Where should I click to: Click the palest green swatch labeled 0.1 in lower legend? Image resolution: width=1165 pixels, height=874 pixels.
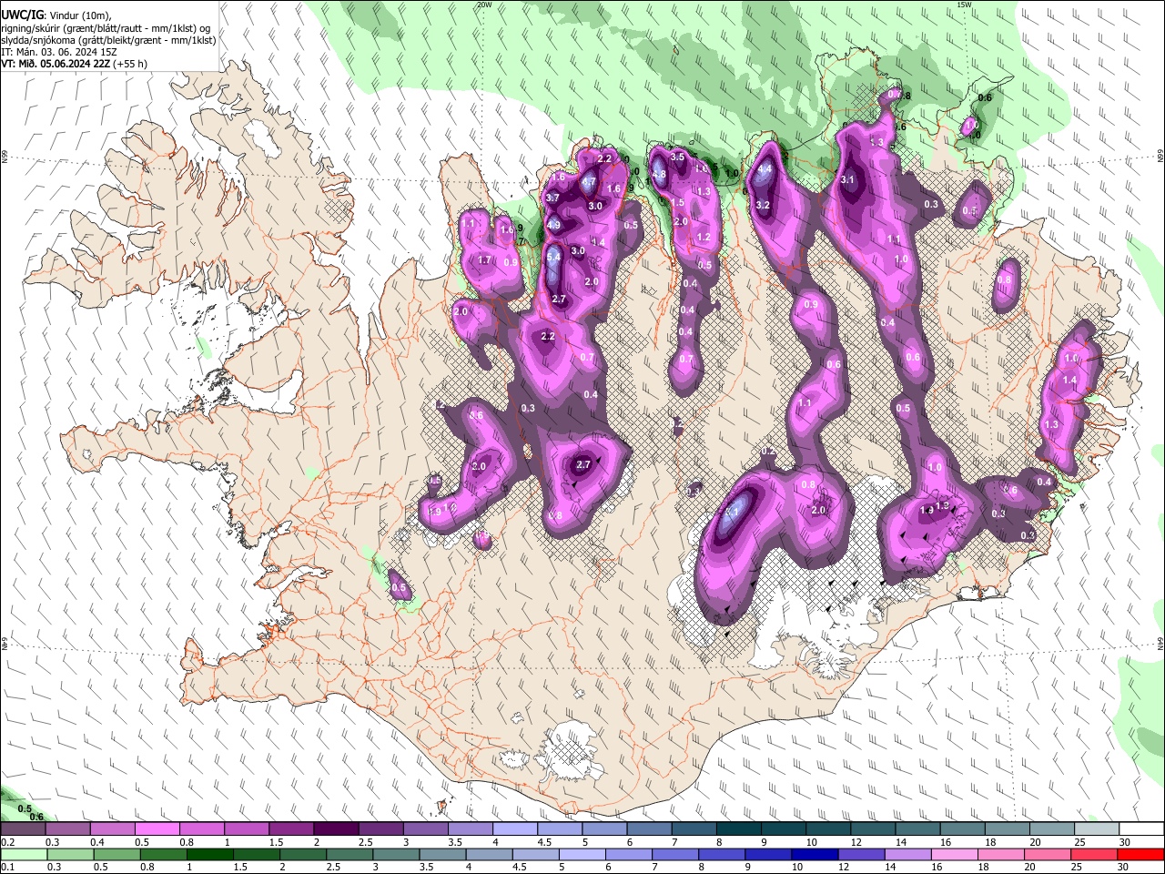(x=24, y=855)
